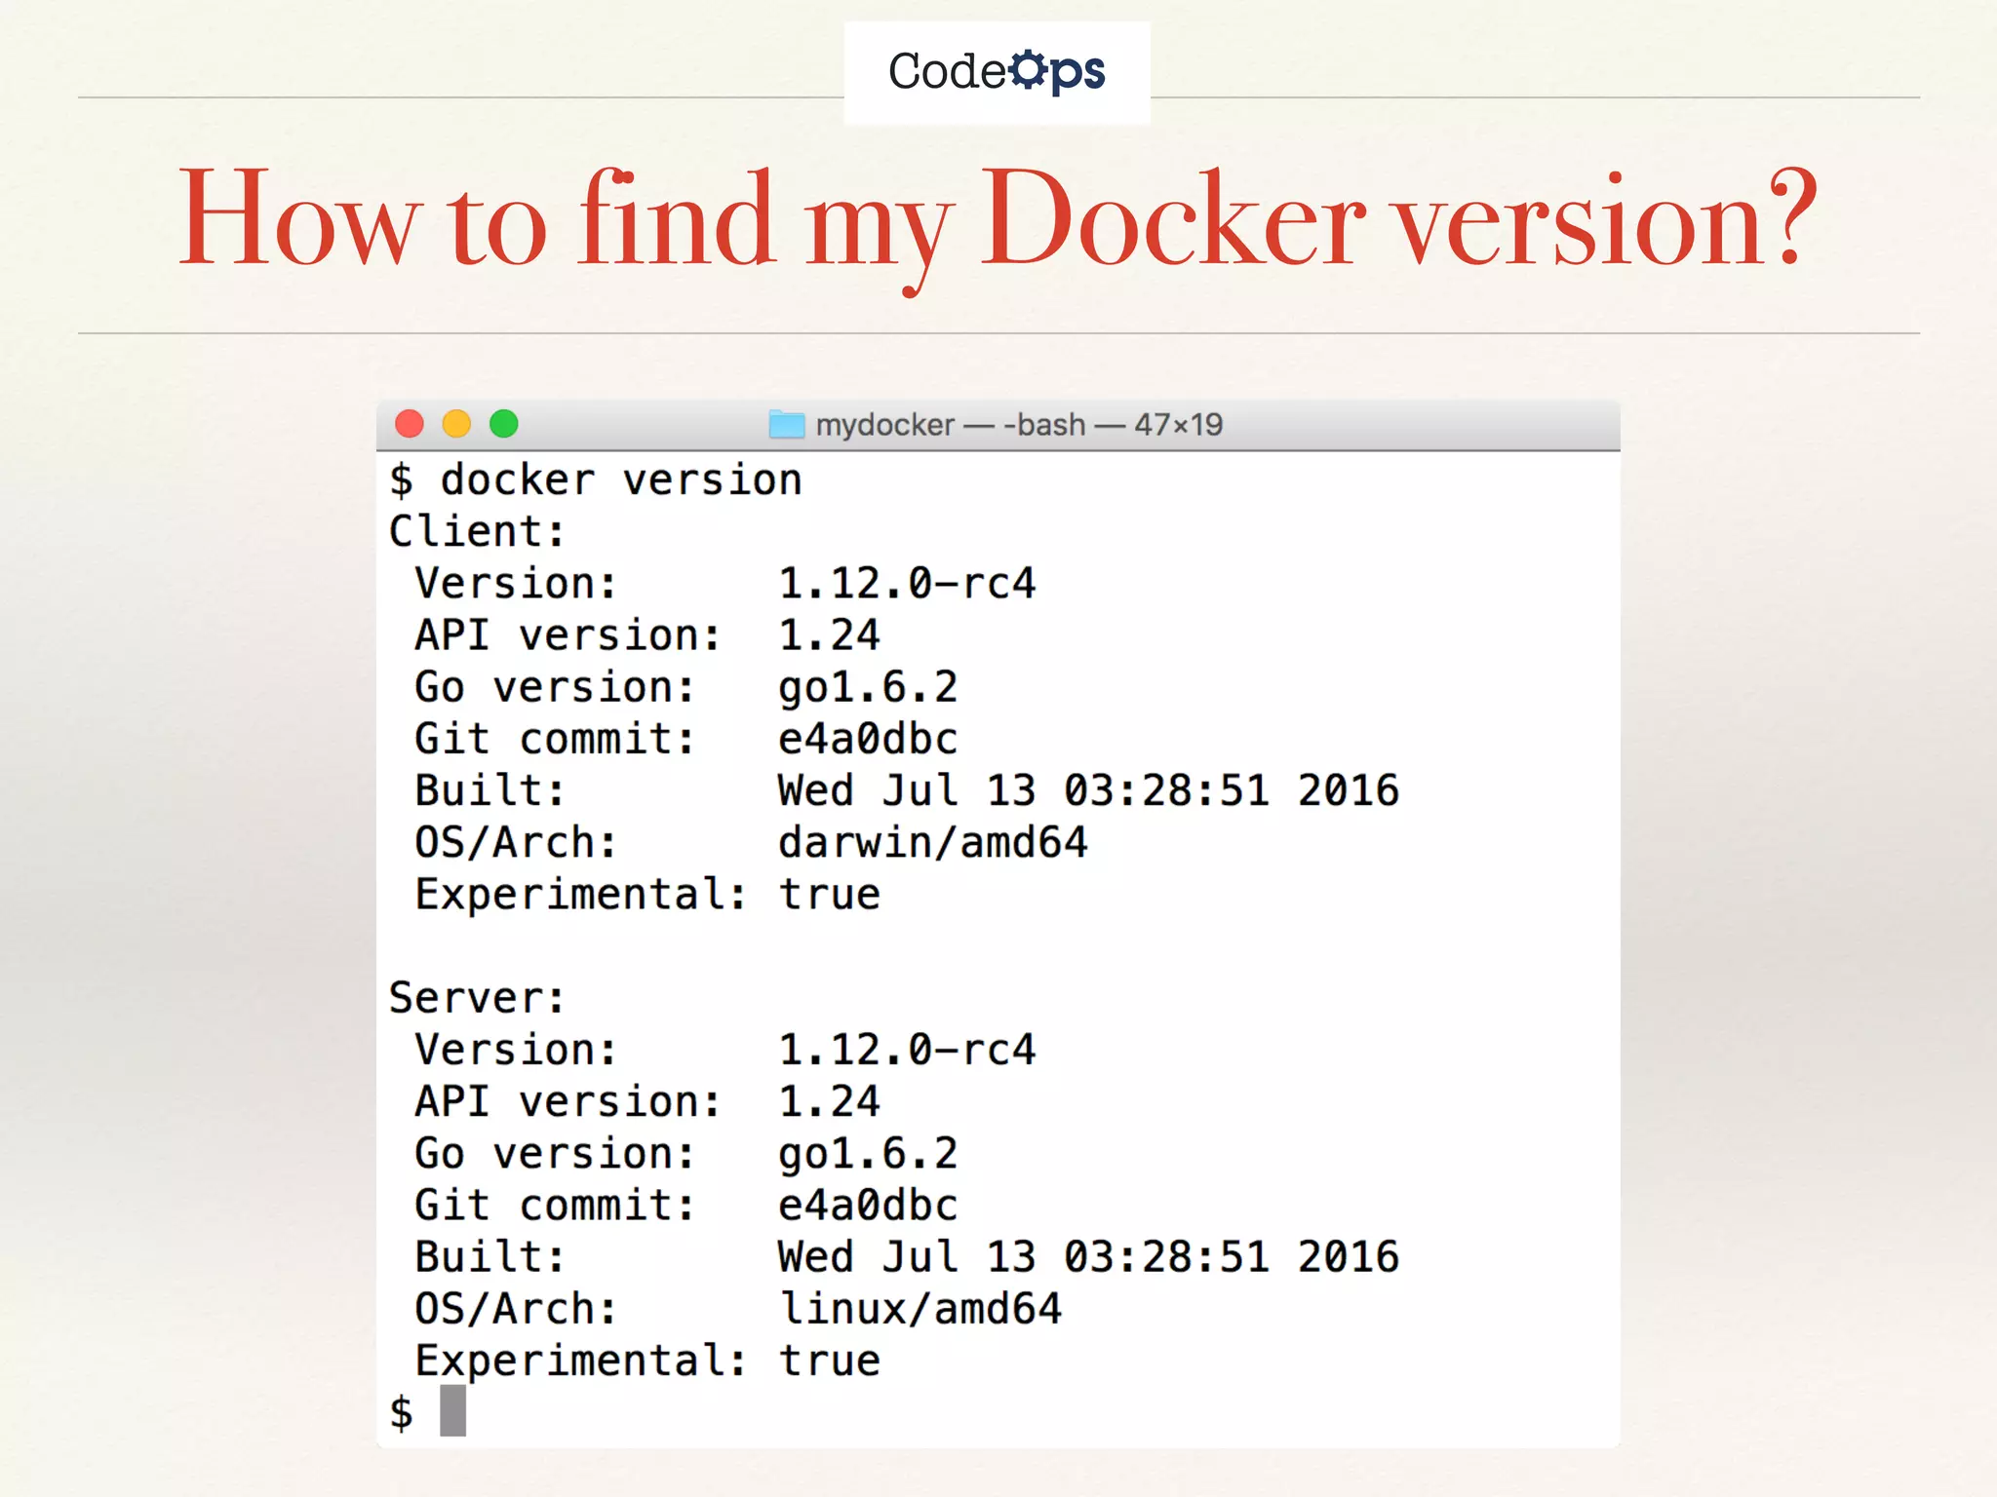Click the mydocker folder icon in title bar
Screen dimensions: 1997x1497
click(787, 425)
